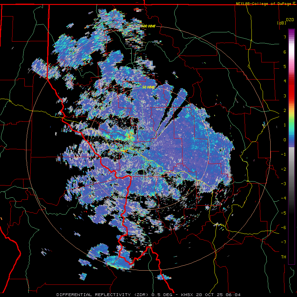Click the 6 value on the color scale
Viewport: 297px width, 297px height.
coord(285,52)
